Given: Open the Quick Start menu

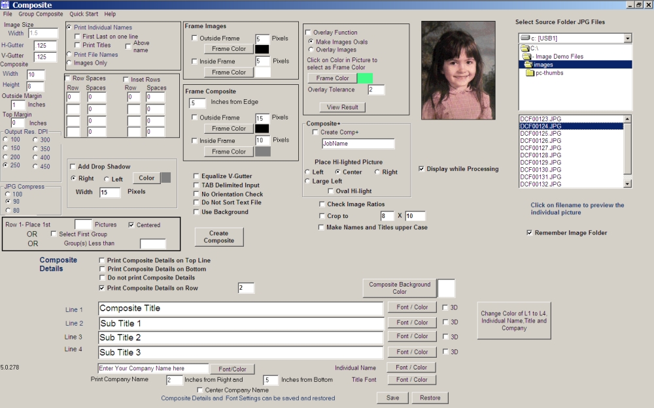Looking at the screenshot, I should click(x=84, y=14).
